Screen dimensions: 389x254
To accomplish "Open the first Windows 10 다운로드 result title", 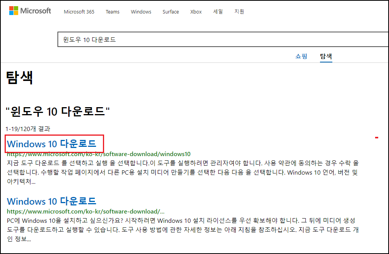I will point(51,144).
